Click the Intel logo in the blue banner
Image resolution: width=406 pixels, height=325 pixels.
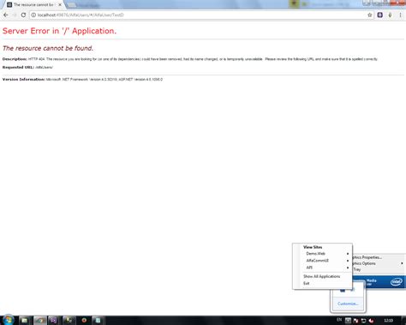tap(397, 282)
